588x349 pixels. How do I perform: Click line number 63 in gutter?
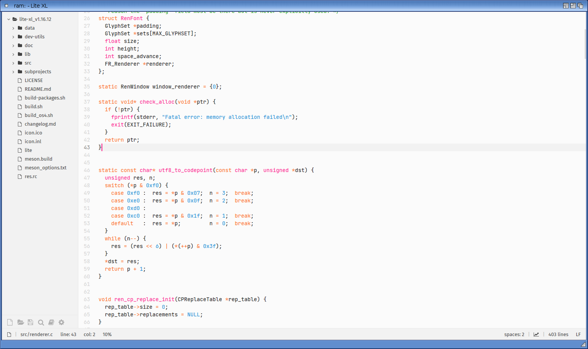[x=87, y=300]
